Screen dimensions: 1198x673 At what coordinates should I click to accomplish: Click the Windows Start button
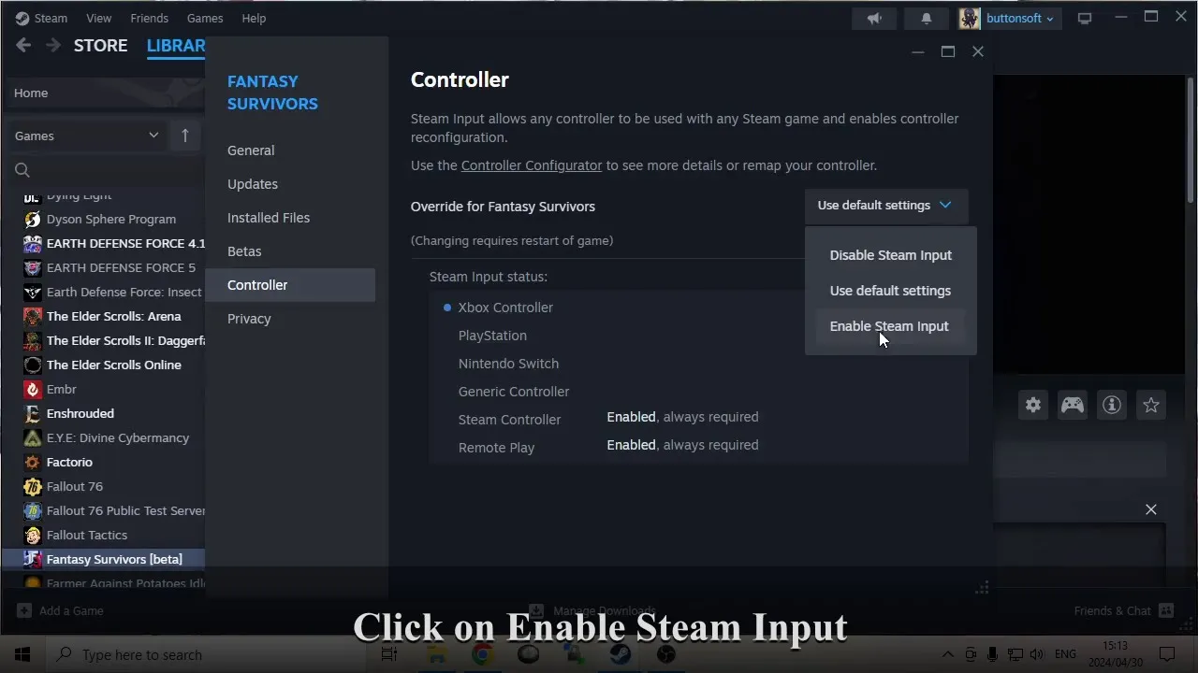click(22, 654)
